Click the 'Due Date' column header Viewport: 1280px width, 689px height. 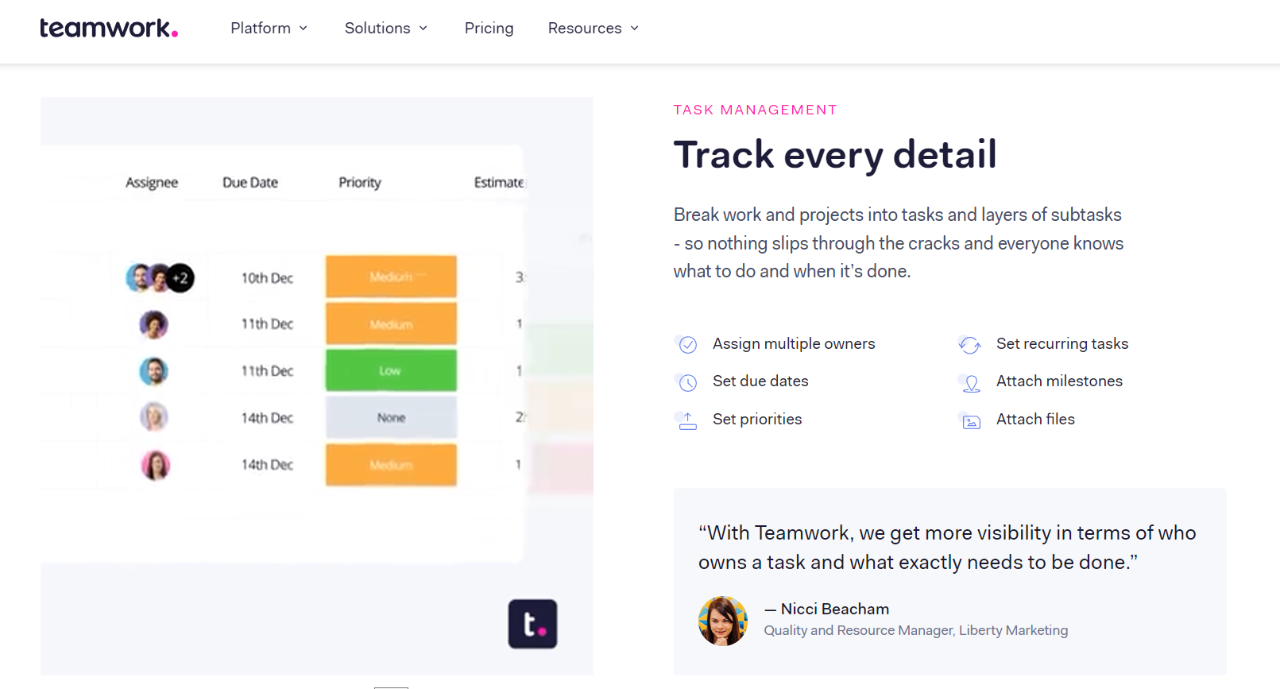(250, 182)
